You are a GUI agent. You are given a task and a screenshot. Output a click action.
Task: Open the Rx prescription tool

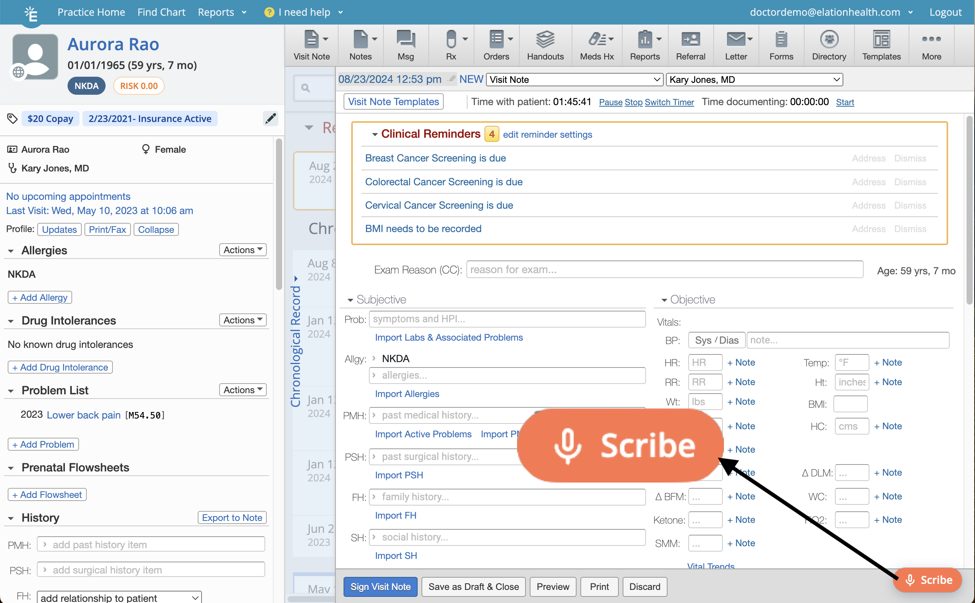(451, 44)
